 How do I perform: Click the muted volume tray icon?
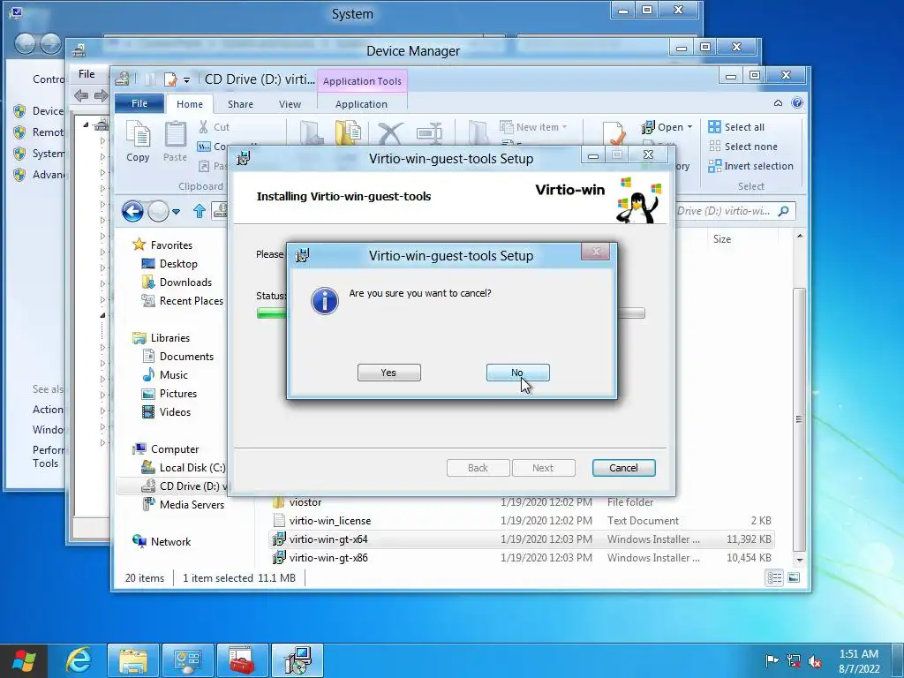815,660
